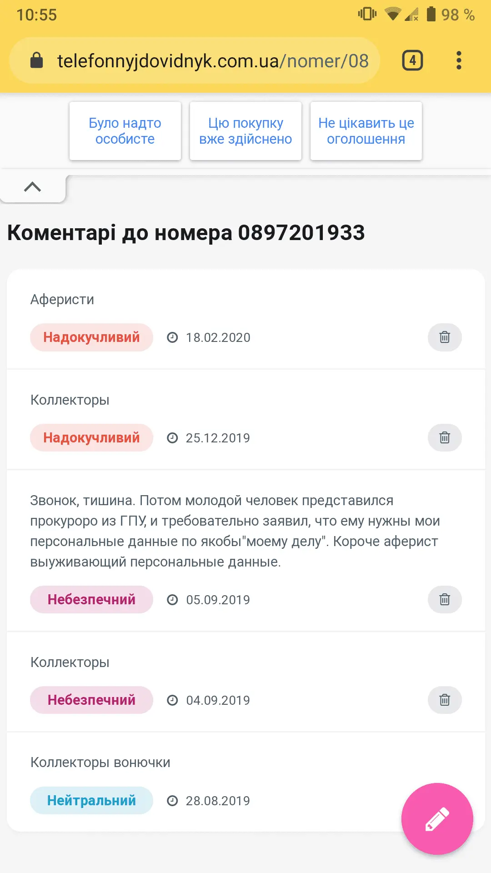Tap trash icon beside 04.09.2019 comment

[x=445, y=700]
